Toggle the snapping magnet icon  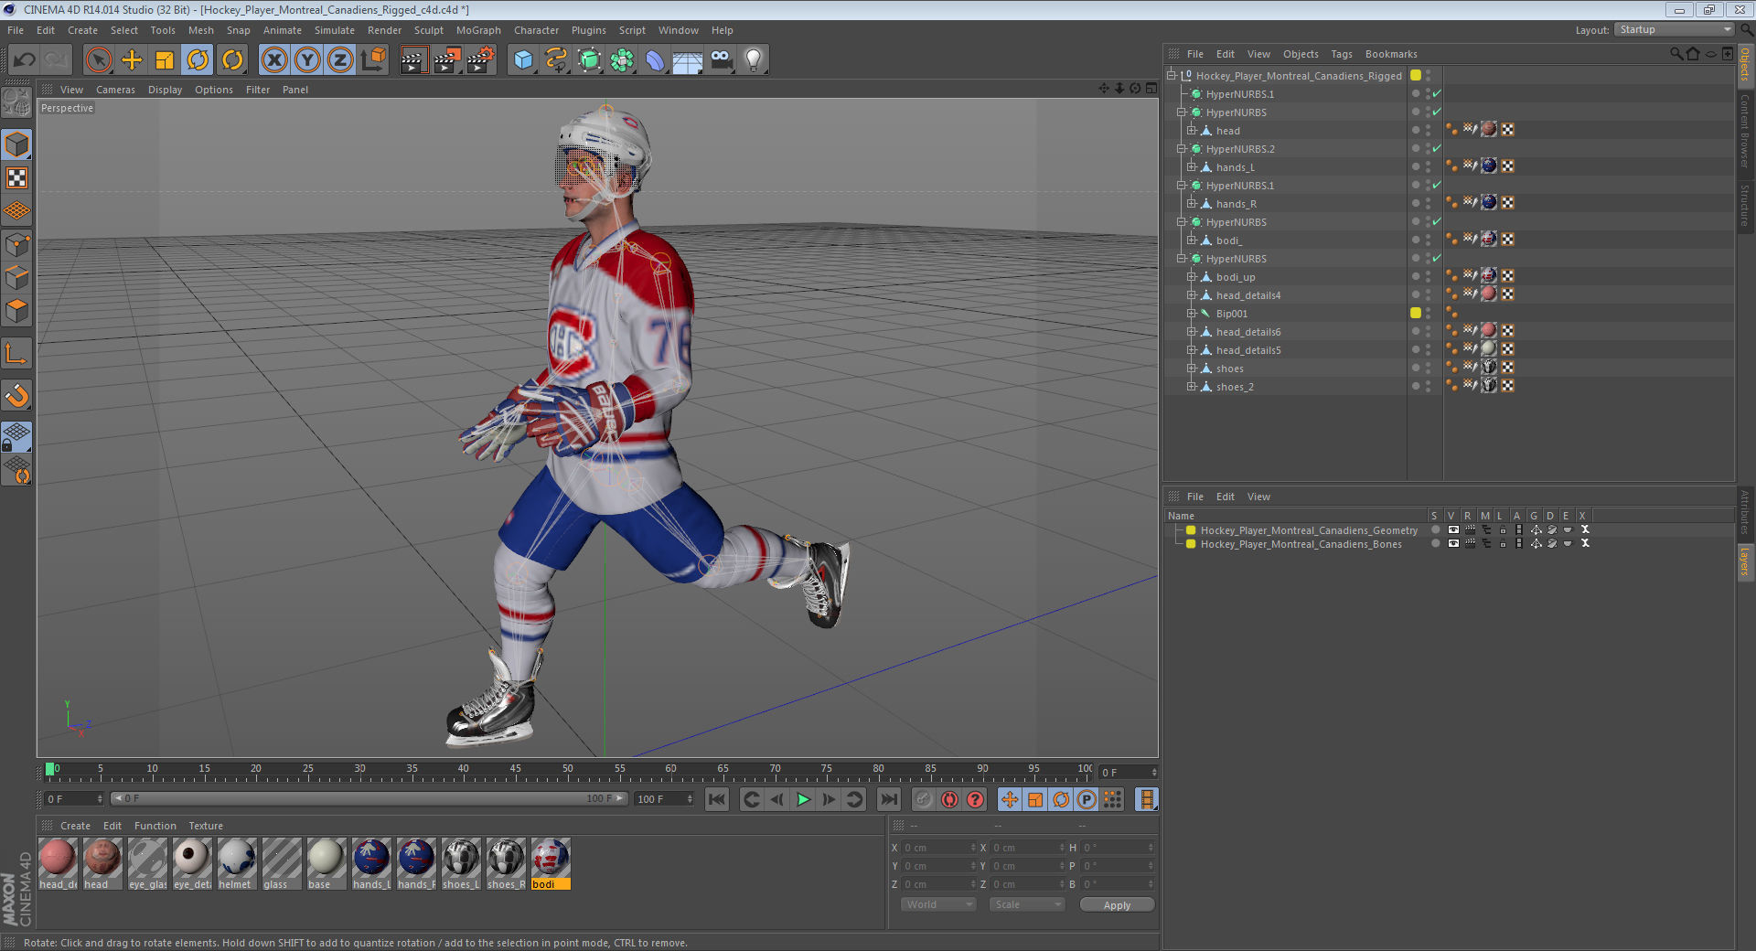click(16, 395)
